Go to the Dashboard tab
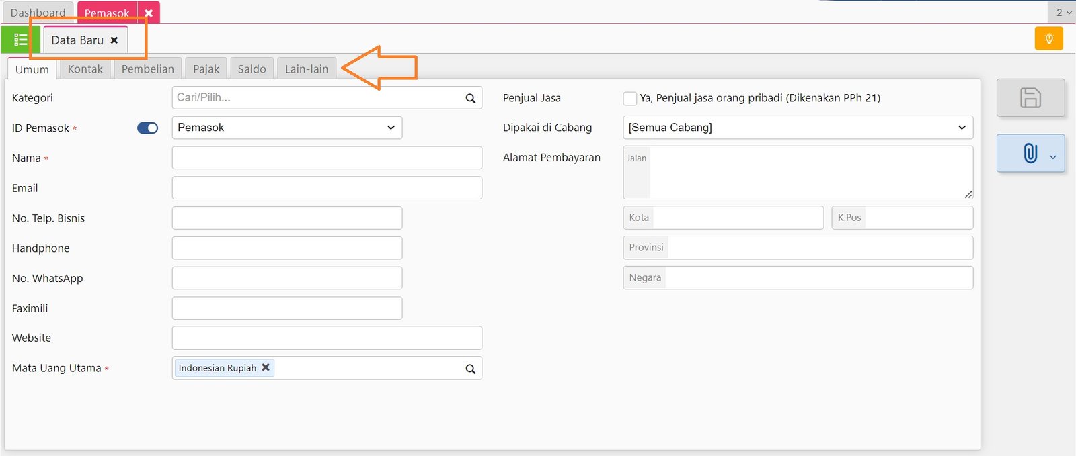Image resolution: width=1076 pixels, height=456 pixels. (38, 13)
